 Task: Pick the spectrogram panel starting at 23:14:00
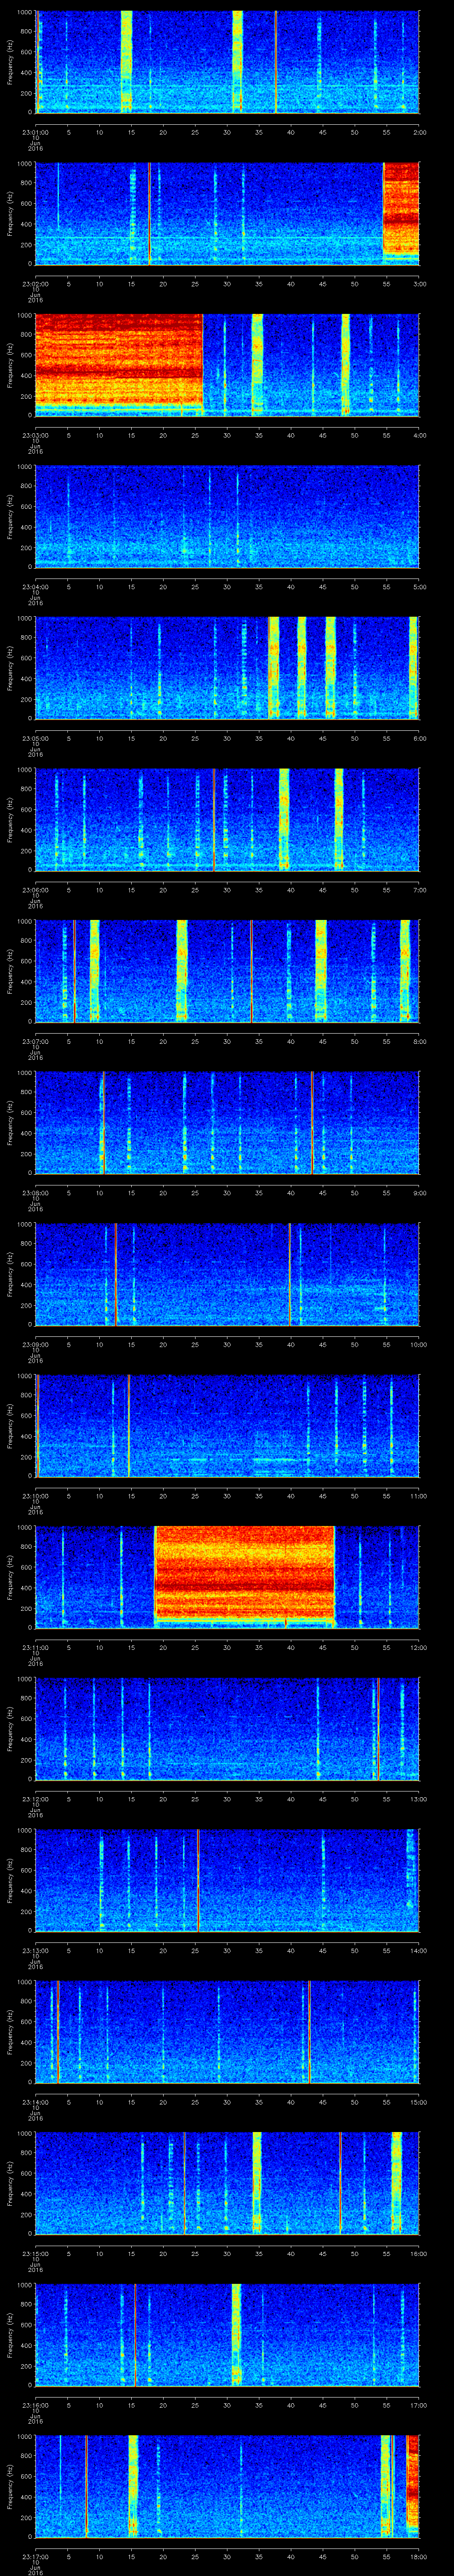tap(227, 2032)
